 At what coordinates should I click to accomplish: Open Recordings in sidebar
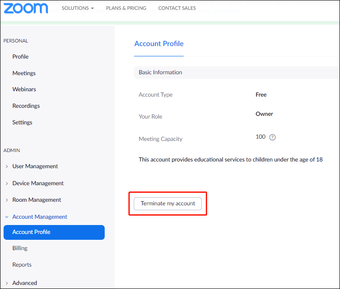tap(26, 106)
